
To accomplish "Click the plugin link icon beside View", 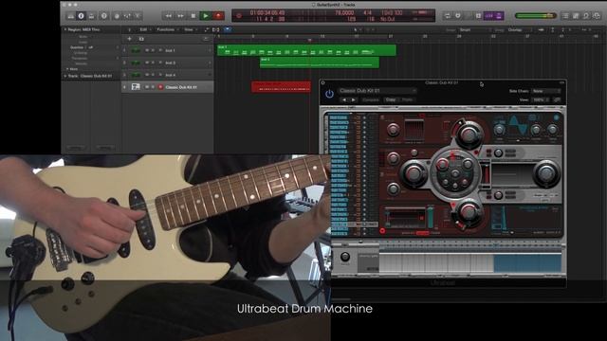I will point(557,99).
